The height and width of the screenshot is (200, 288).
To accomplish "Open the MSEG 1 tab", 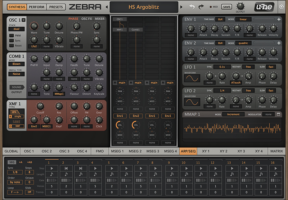I will 117,151.
